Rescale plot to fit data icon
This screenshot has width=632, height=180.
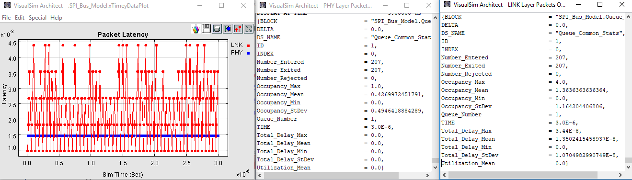(249, 29)
